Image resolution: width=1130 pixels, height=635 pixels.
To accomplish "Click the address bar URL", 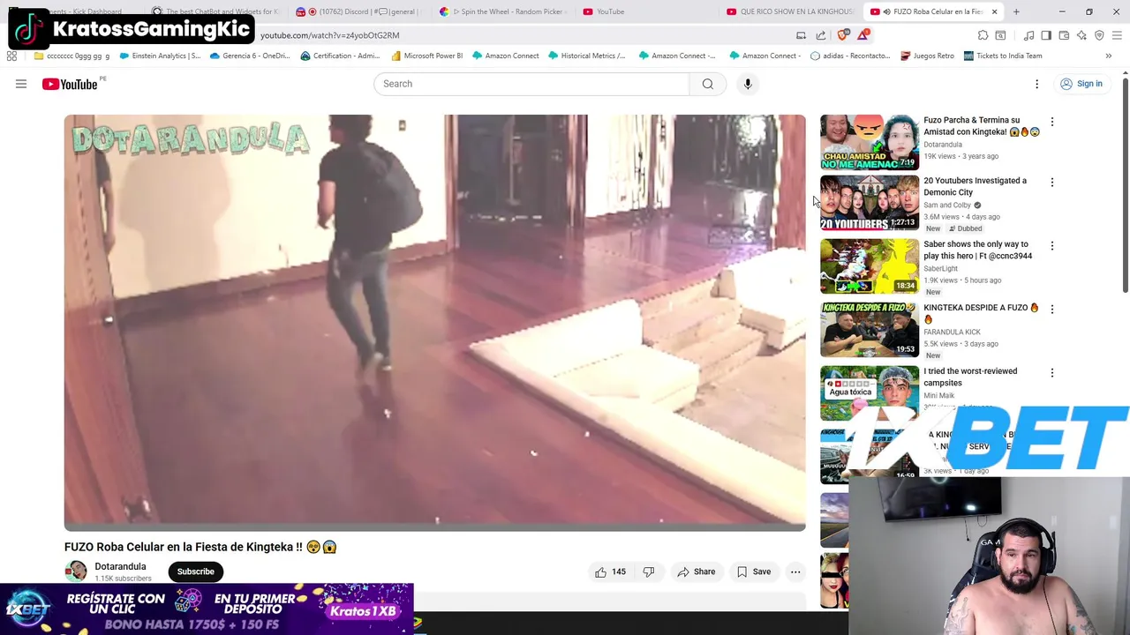I will point(329,35).
